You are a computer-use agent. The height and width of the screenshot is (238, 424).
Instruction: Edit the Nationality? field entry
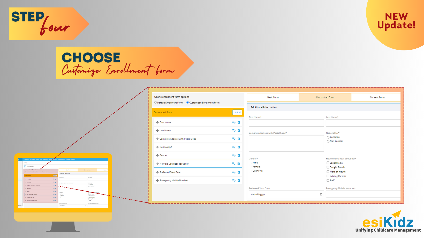coord(234,147)
